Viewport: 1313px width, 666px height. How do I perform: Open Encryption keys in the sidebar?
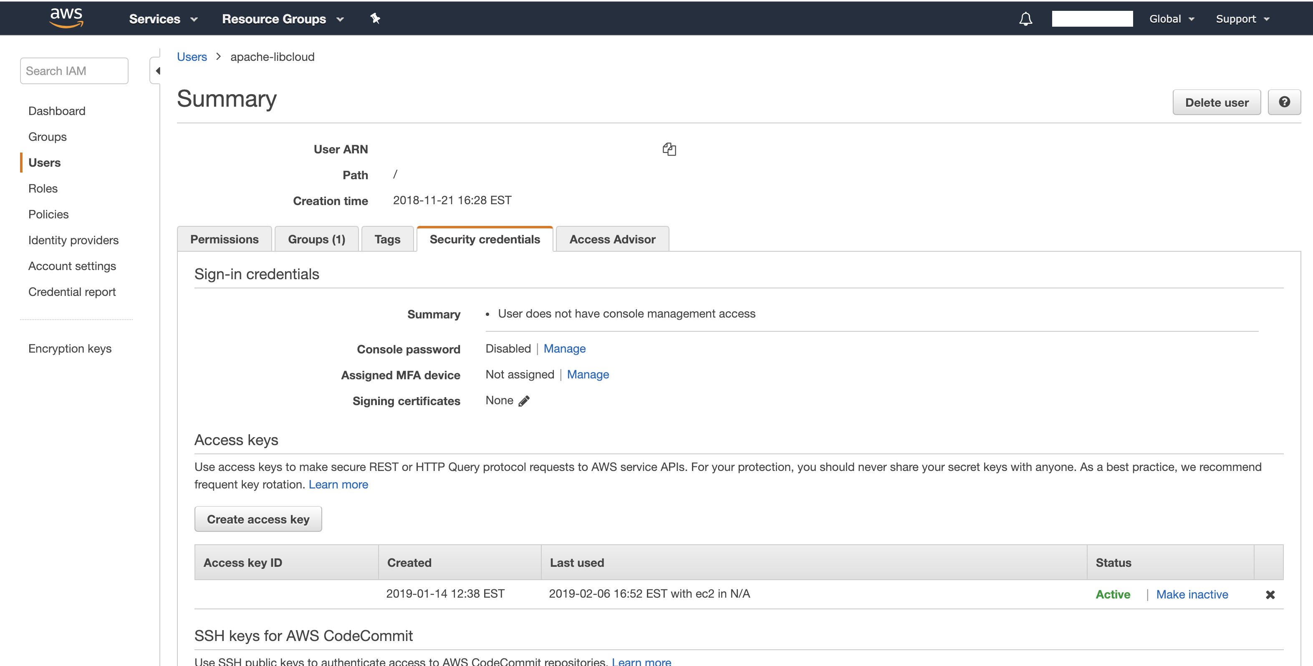[x=70, y=349]
